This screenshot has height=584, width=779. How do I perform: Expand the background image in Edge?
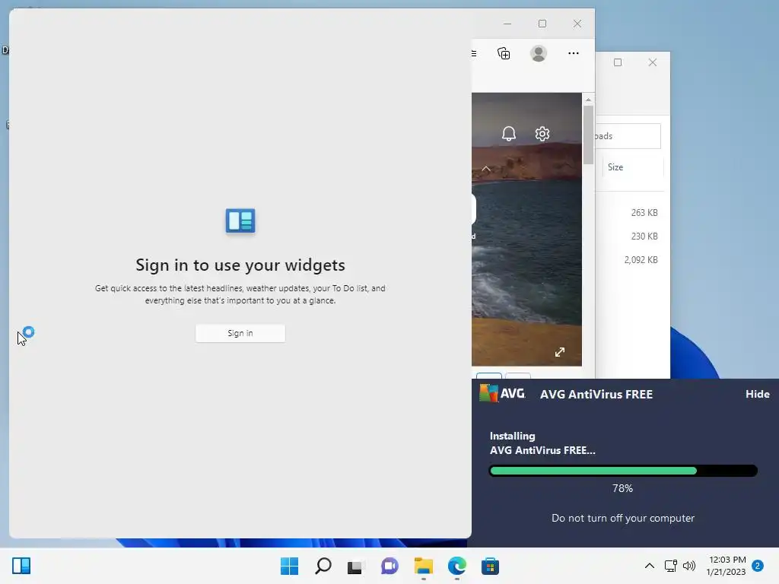[560, 352]
